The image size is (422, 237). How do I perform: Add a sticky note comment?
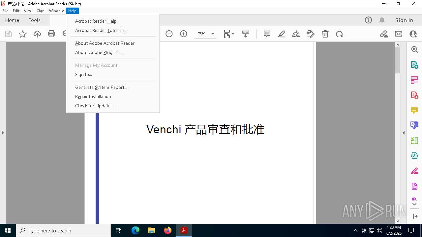[267, 34]
